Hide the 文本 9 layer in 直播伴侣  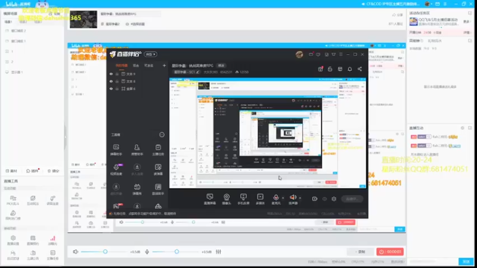tap(111, 74)
